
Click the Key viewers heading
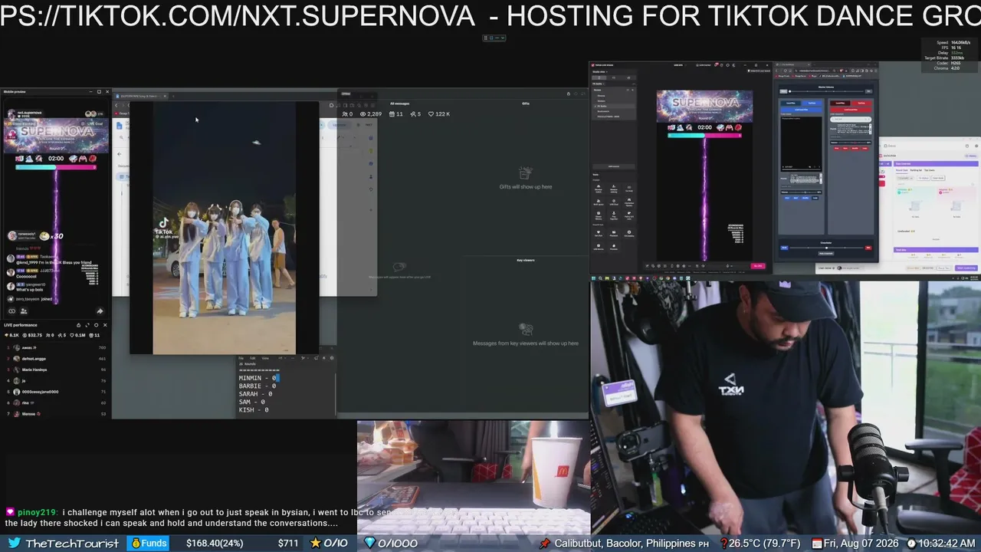pos(526,261)
